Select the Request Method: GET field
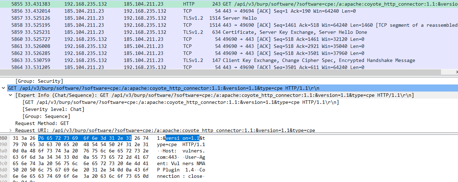 click(x=42, y=123)
